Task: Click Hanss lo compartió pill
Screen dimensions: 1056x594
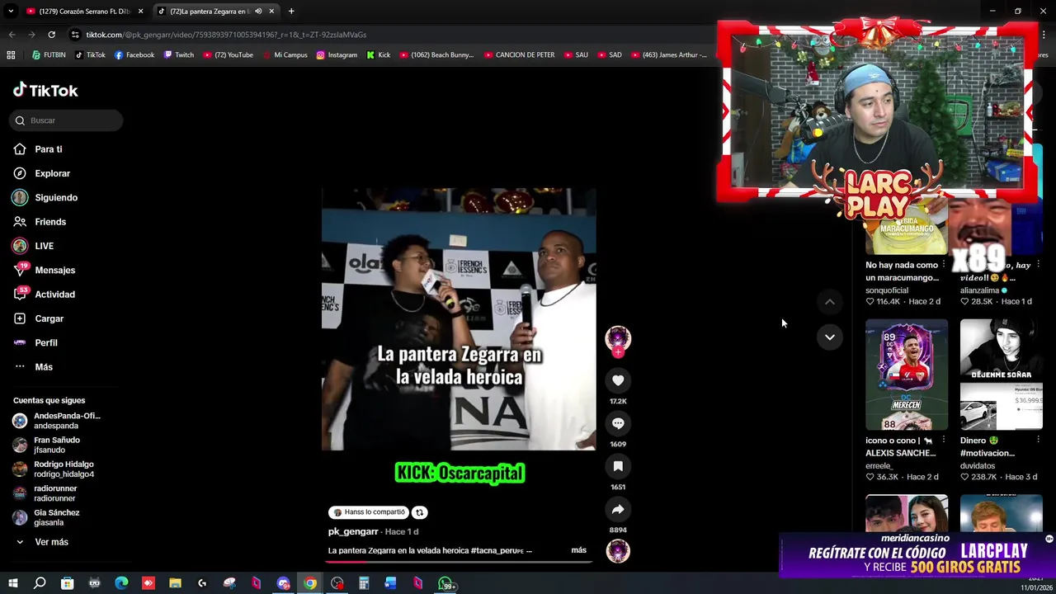Action: 369,512
